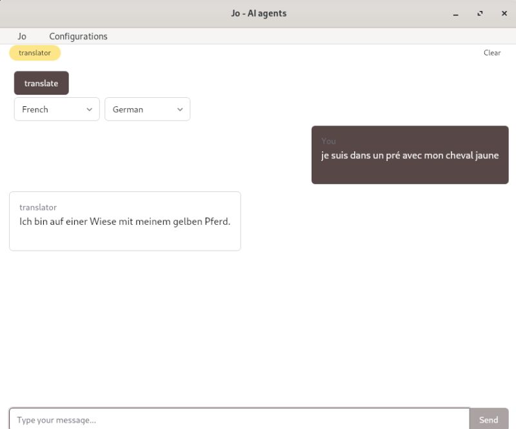Click the dark translate button
This screenshot has height=429, width=516.
(41, 83)
